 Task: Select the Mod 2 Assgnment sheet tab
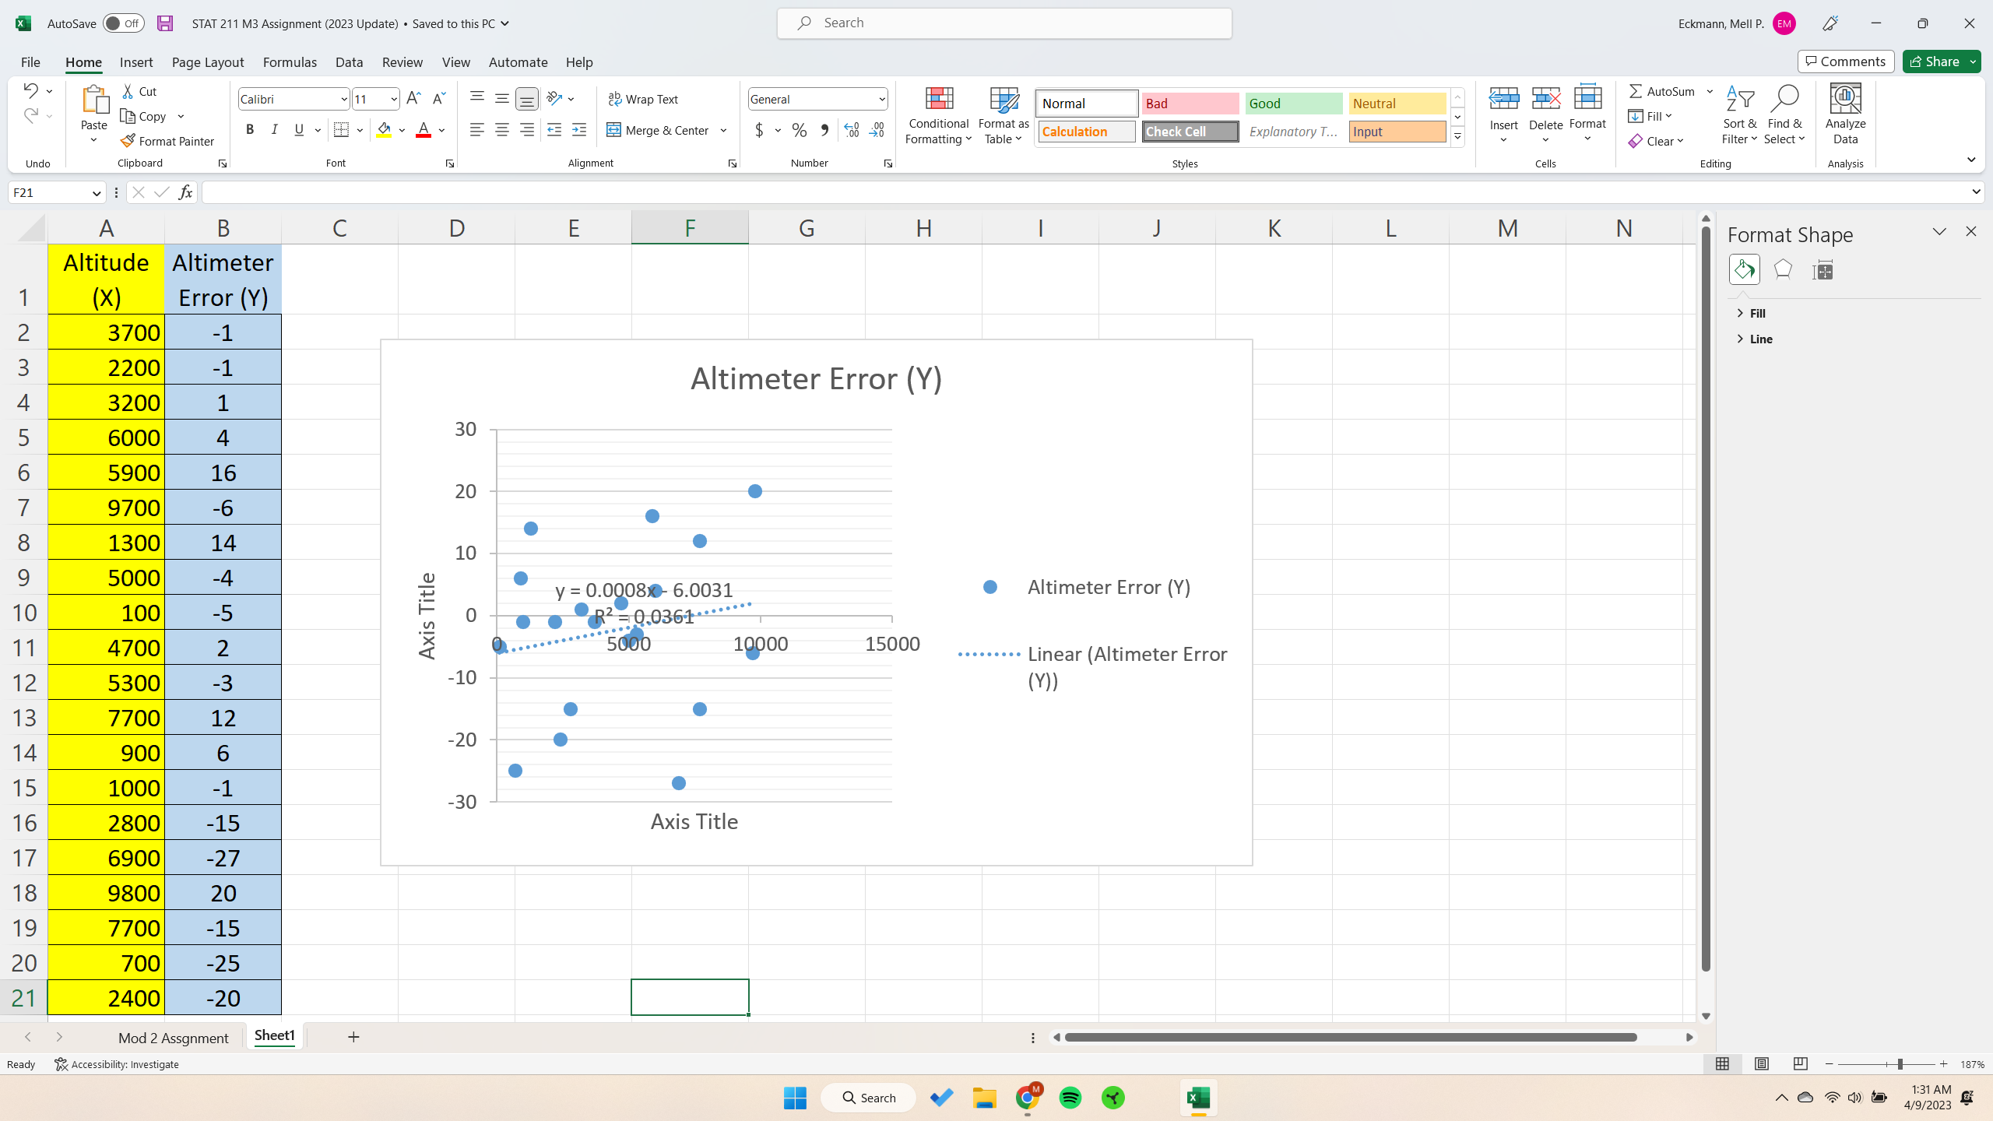tap(172, 1038)
